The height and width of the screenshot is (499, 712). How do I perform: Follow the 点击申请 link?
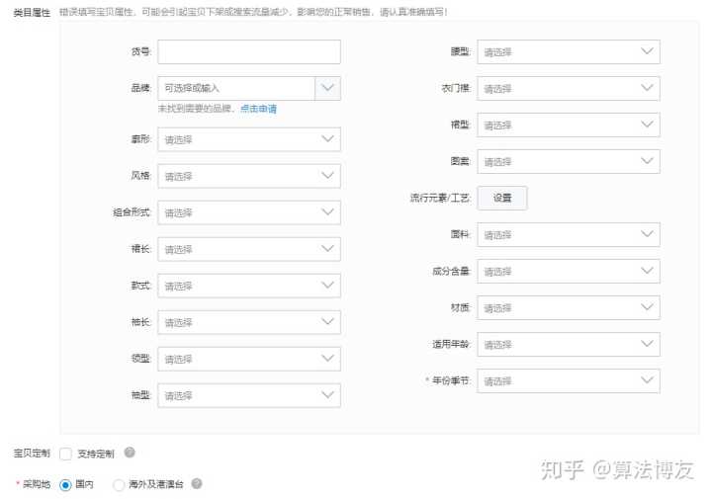click(258, 109)
